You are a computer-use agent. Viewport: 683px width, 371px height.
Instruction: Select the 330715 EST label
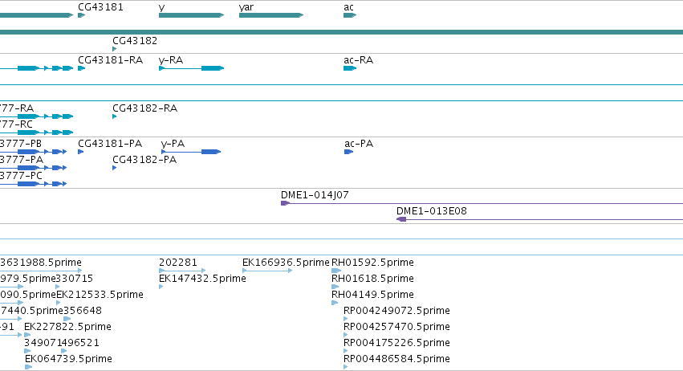point(75,278)
